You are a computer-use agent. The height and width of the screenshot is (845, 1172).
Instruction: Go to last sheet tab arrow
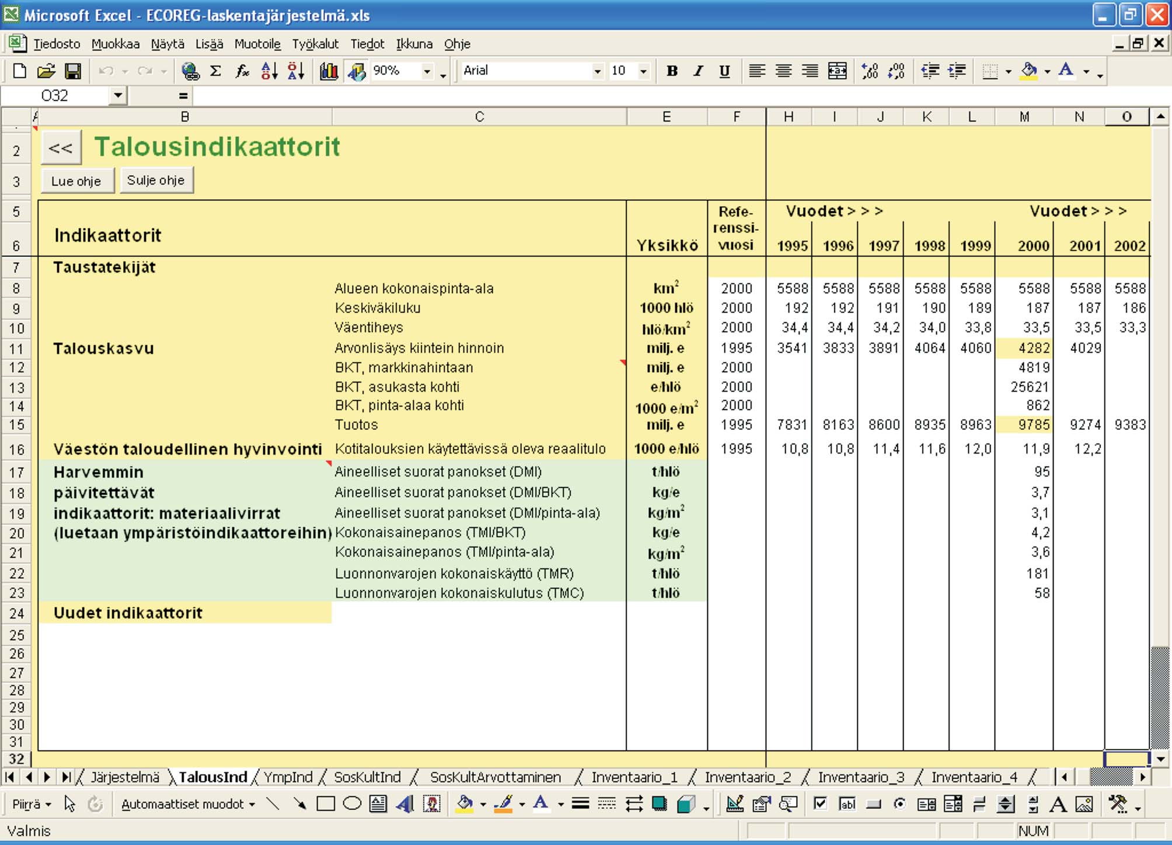tap(66, 777)
